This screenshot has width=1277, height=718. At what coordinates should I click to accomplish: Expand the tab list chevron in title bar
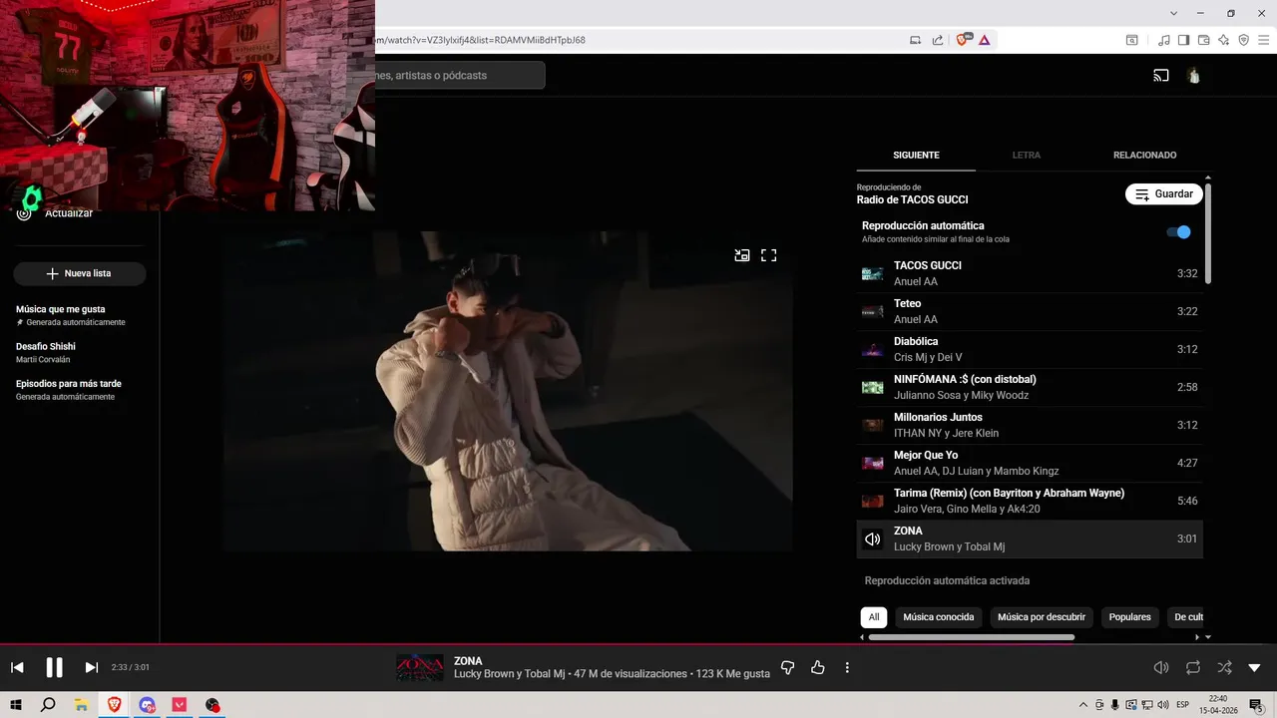point(1174,13)
